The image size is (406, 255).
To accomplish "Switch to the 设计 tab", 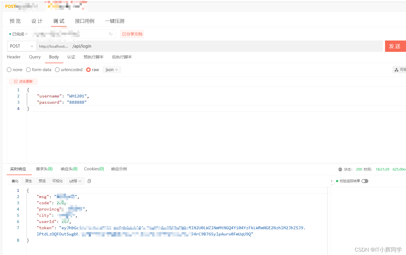I will tap(37, 21).
